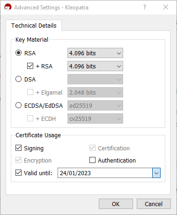177x215 pixels.
Task: Toggle the Signing checkbox
Action: coord(18,148)
